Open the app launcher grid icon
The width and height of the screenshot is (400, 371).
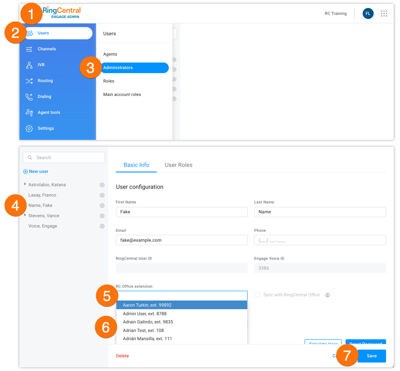click(x=384, y=14)
